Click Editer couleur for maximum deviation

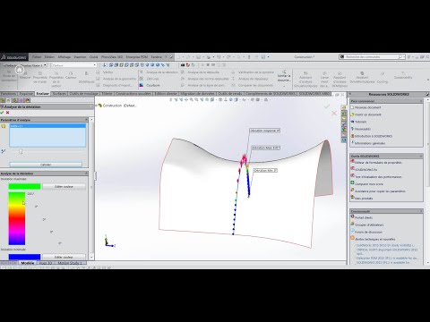tap(64, 187)
